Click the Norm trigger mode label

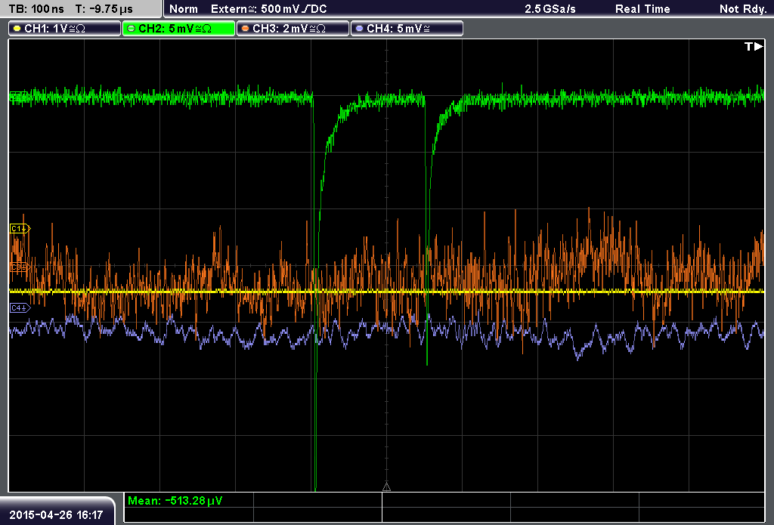click(x=184, y=9)
